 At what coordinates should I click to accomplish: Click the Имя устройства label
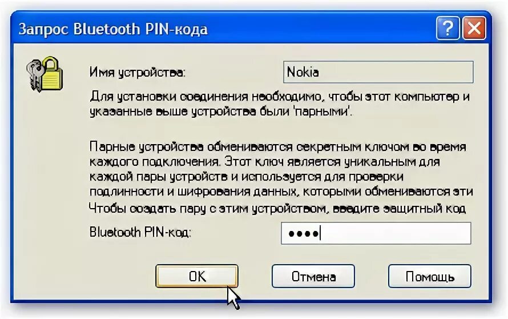[x=138, y=72]
